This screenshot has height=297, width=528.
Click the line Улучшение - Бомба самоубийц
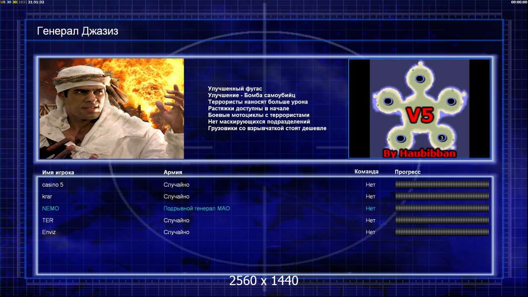(x=252, y=95)
